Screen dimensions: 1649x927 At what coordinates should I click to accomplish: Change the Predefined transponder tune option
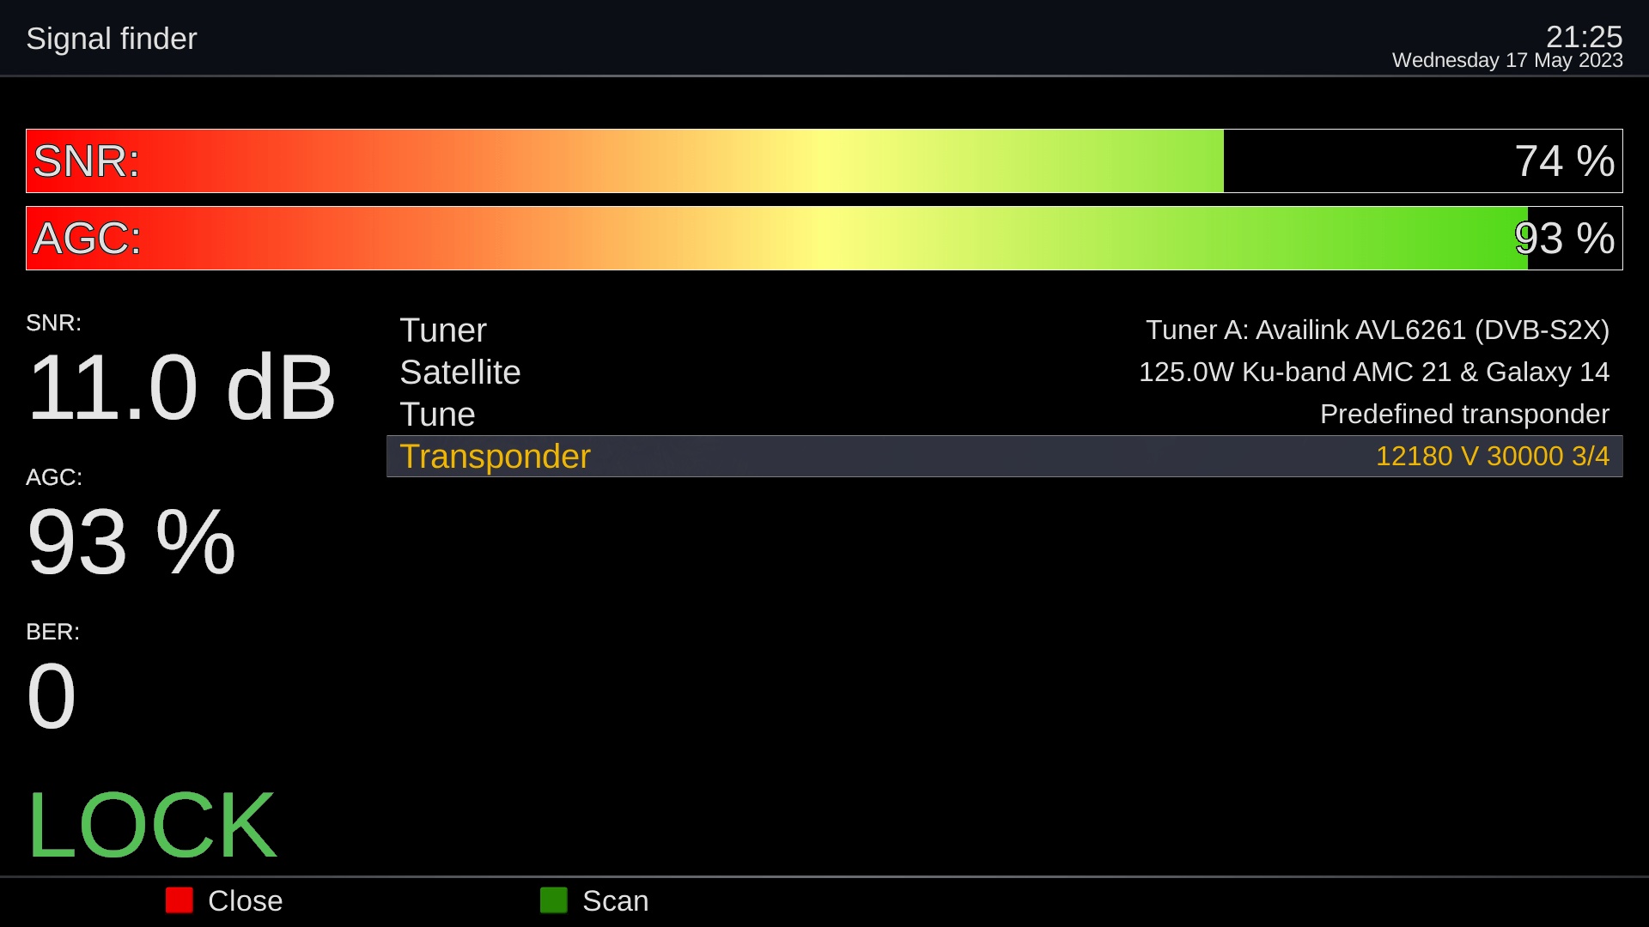(x=1463, y=415)
